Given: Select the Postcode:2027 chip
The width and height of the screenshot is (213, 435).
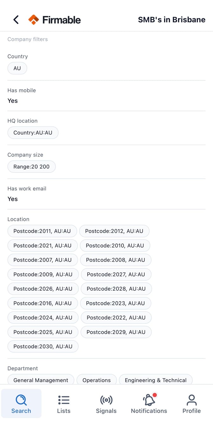Looking at the screenshot, I should 116,274.
